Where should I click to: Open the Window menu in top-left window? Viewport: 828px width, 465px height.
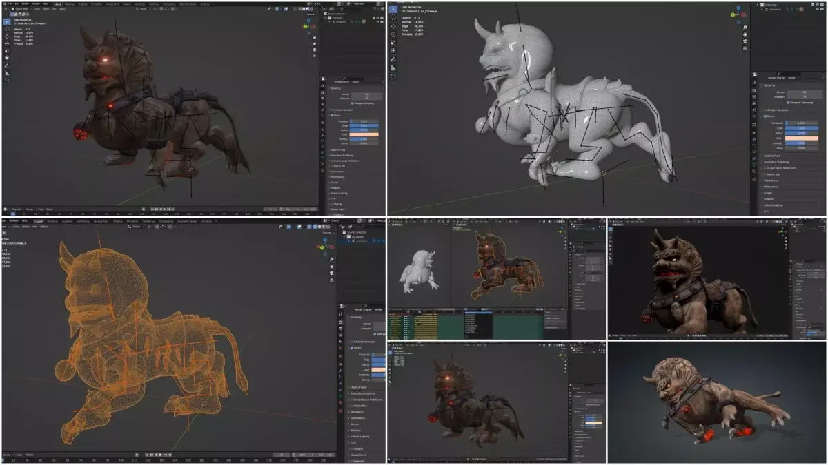click(35, 3)
